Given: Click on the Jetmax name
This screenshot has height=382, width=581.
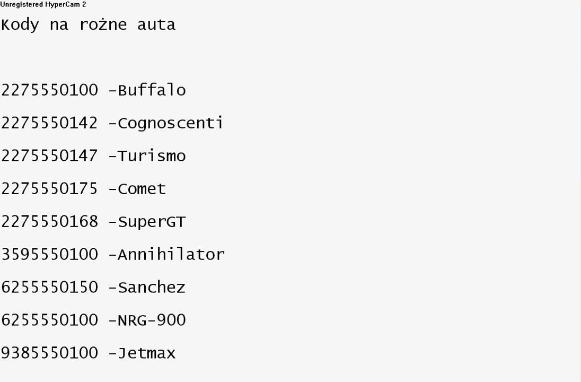Looking at the screenshot, I should (146, 353).
